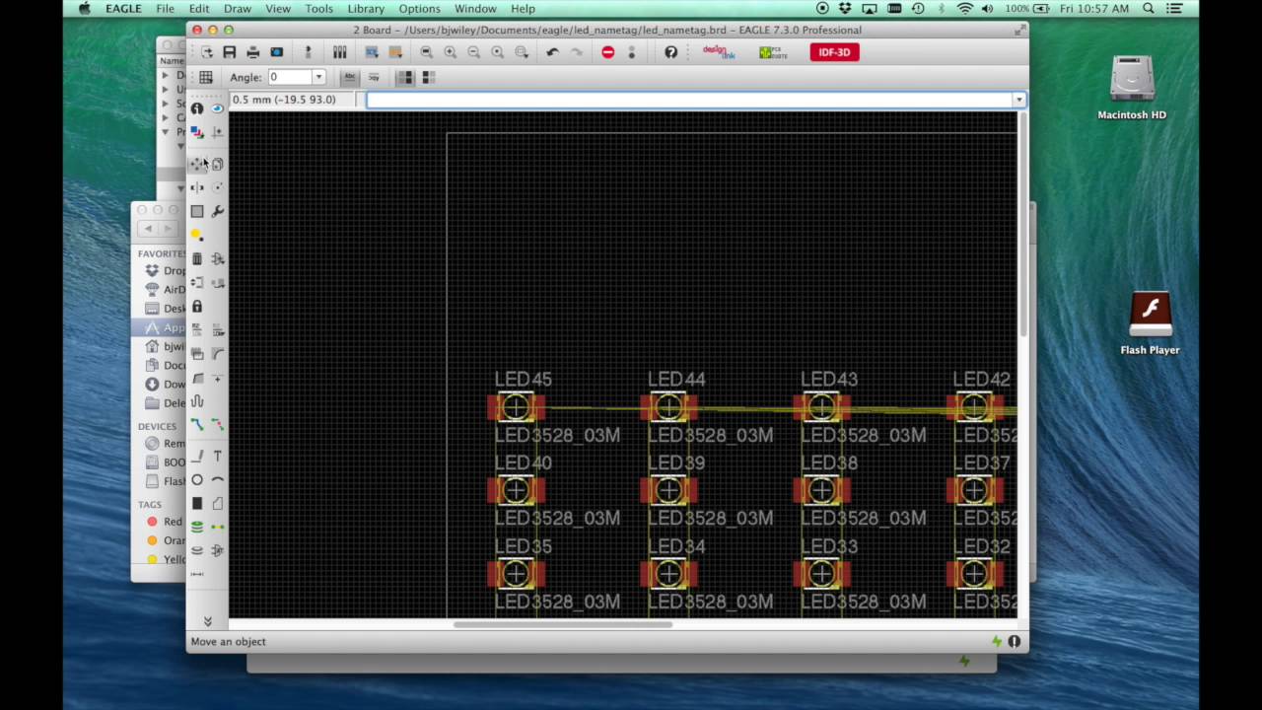Click the PCB quote button
The image size is (1262, 710).
(x=774, y=52)
